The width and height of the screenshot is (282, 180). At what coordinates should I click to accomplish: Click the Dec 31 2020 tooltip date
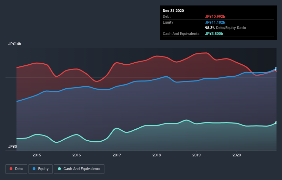click(x=173, y=11)
